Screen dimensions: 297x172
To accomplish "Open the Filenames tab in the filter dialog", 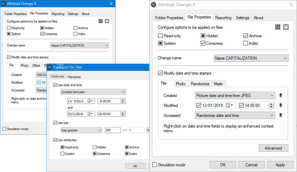I will point(74,77).
